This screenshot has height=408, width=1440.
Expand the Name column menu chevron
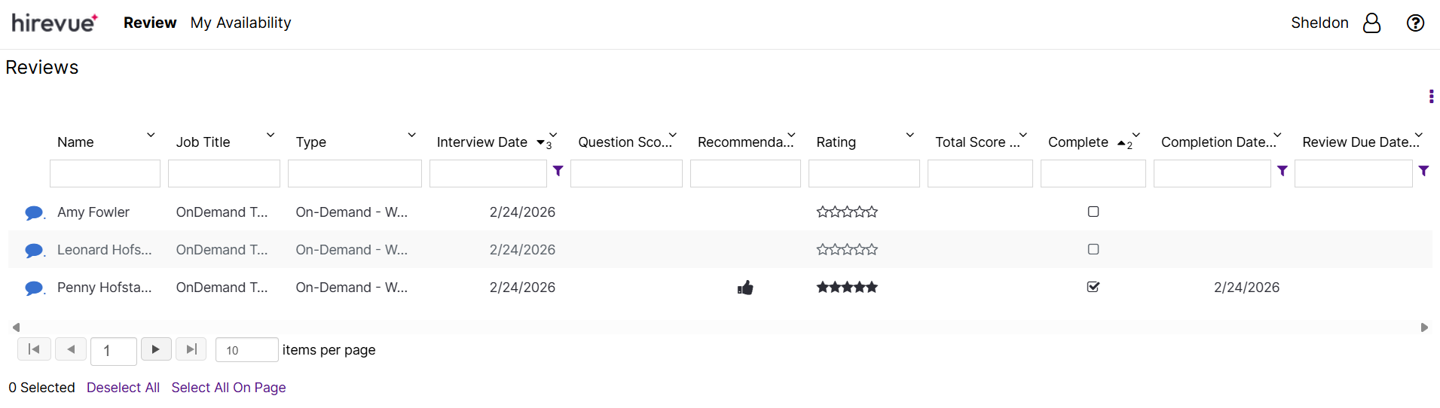(151, 135)
